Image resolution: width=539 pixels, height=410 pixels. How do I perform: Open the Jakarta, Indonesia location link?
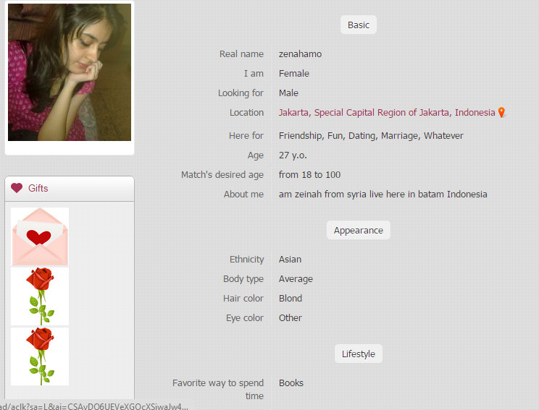(387, 113)
